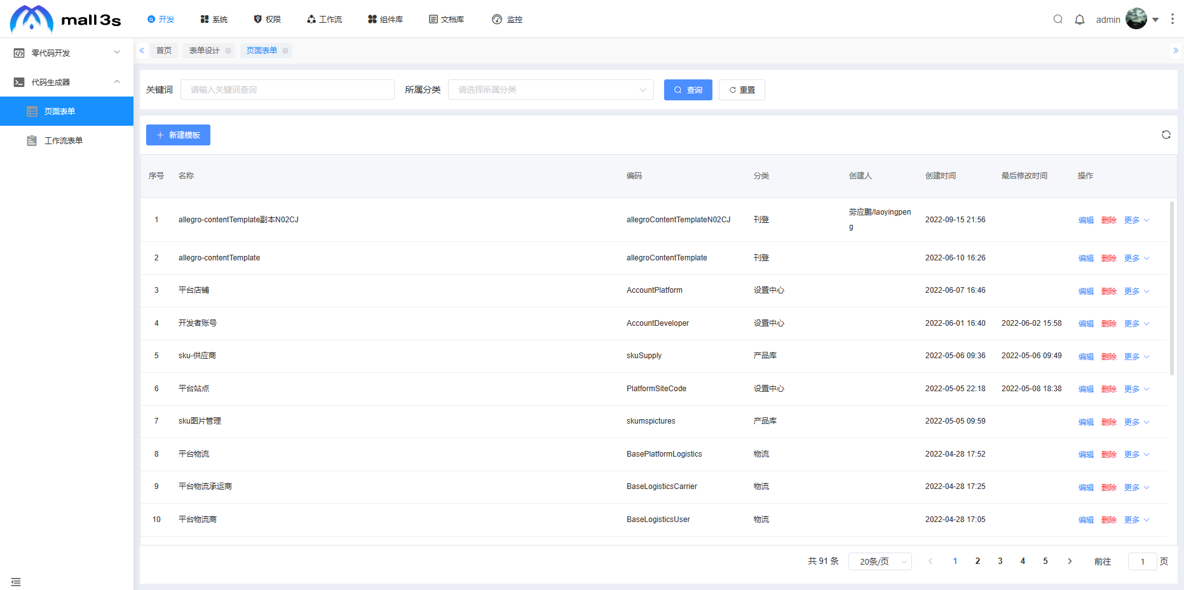Go to next page with right arrow
The height and width of the screenshot is (590, 1184).
click(x=1070, y=561)
